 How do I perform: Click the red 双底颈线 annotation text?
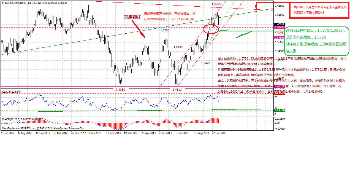click(x=132, y=17)
